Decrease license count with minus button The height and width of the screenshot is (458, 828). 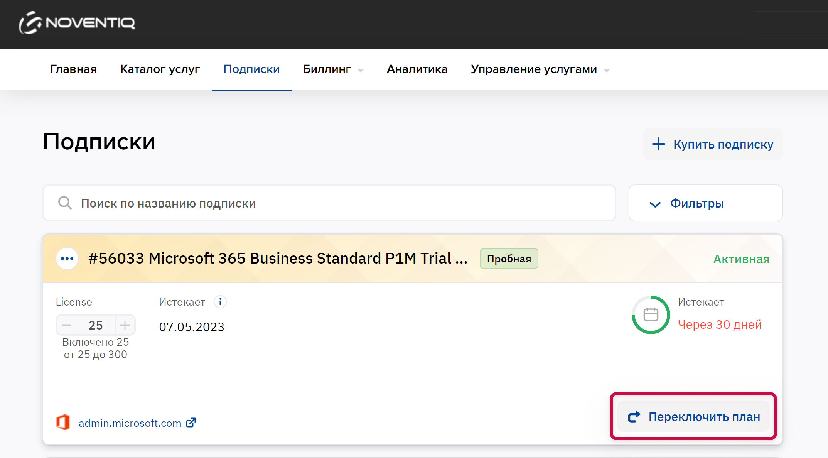[x=66, y=325]
